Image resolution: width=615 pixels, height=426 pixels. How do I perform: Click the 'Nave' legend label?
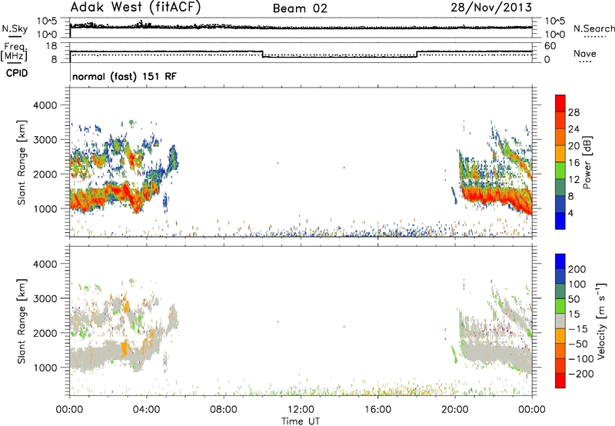585,54
